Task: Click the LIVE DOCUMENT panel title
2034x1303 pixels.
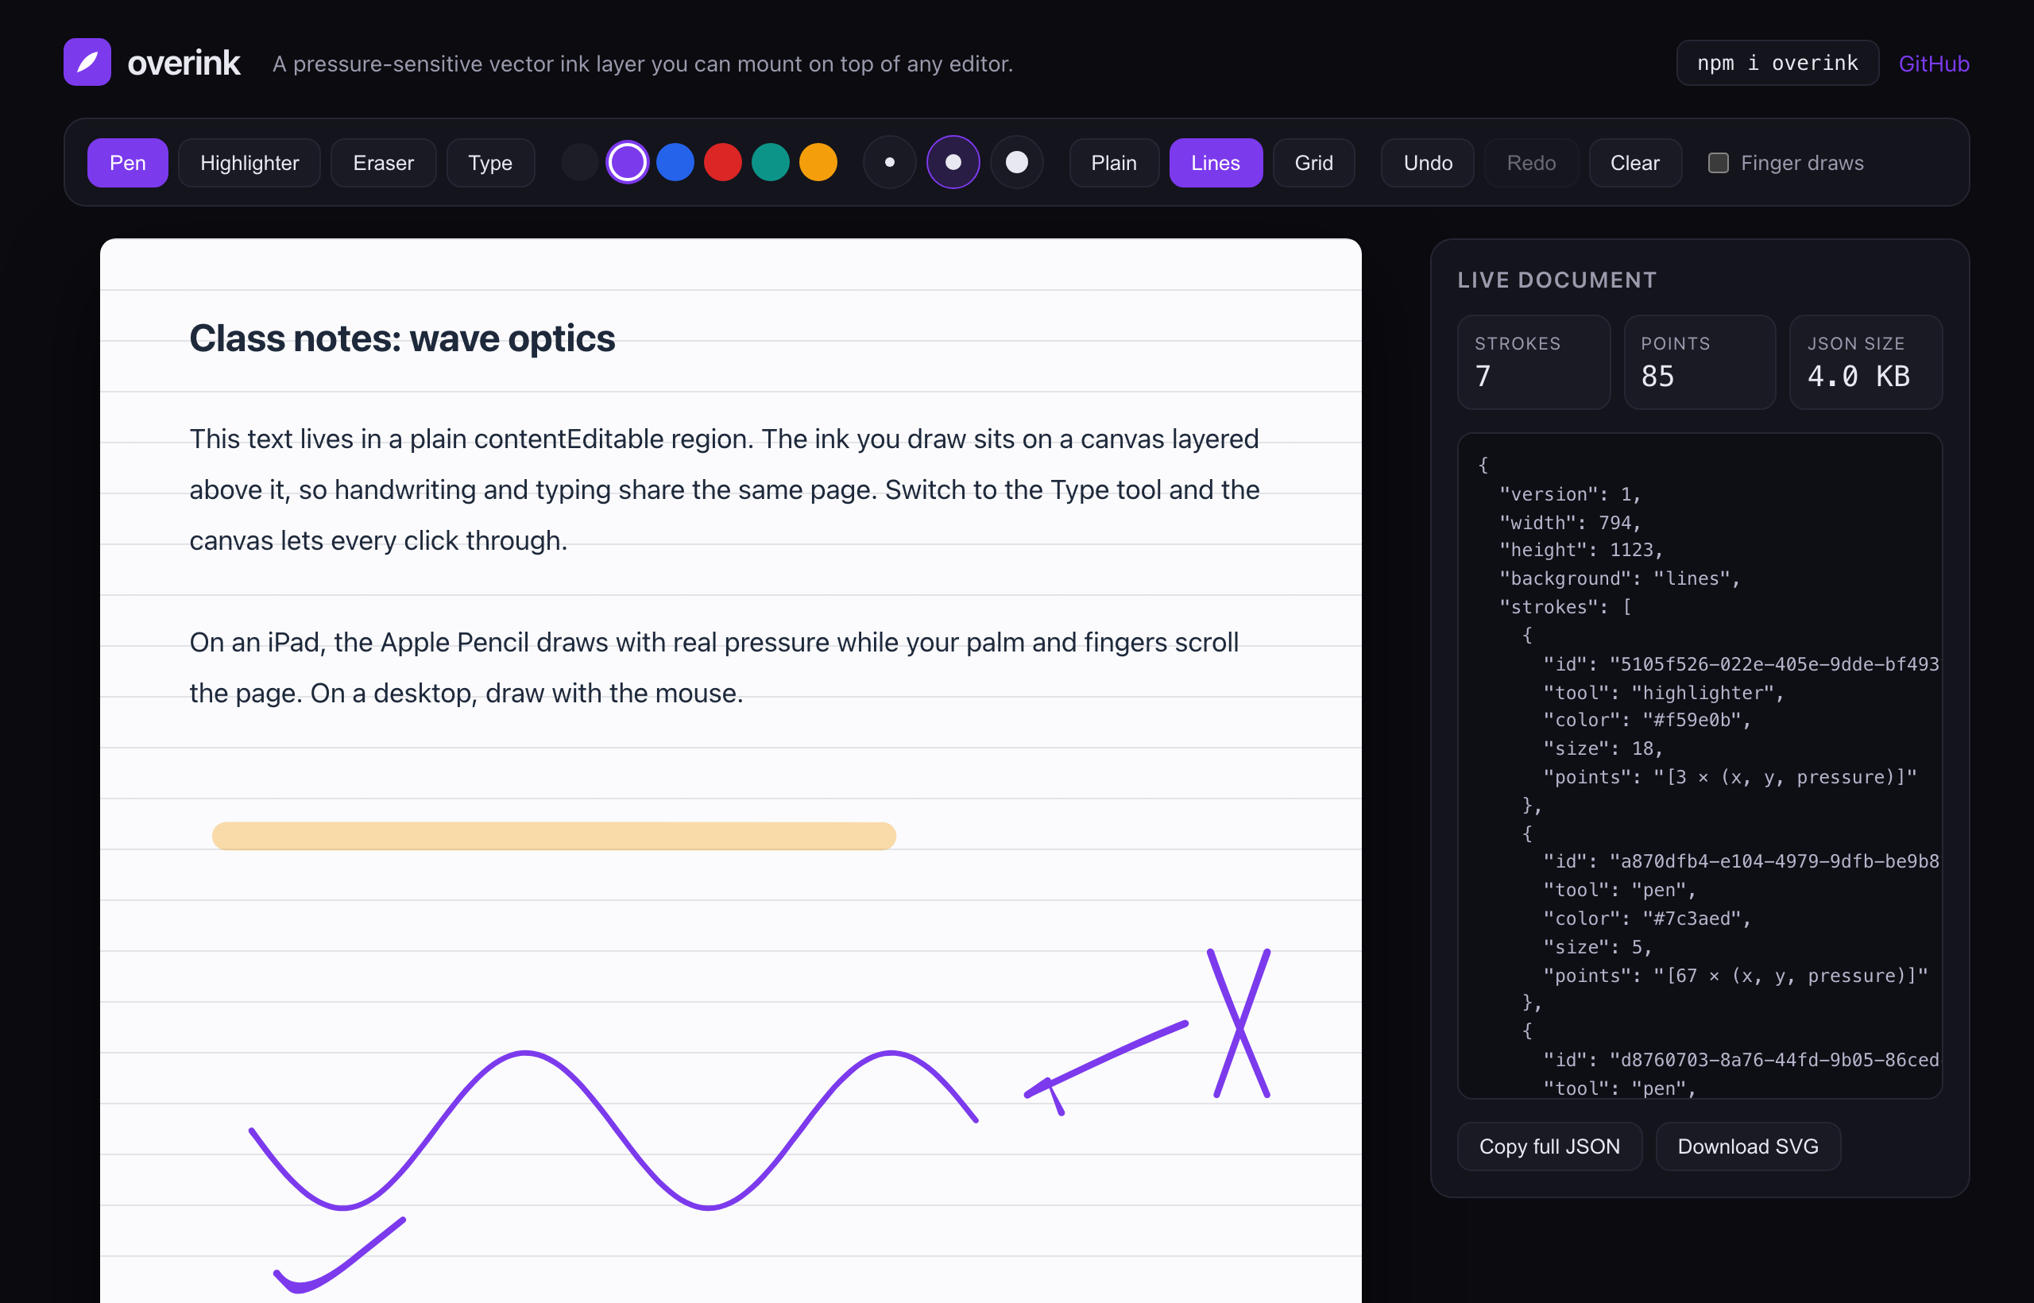Action: [x=1556, y=280]
